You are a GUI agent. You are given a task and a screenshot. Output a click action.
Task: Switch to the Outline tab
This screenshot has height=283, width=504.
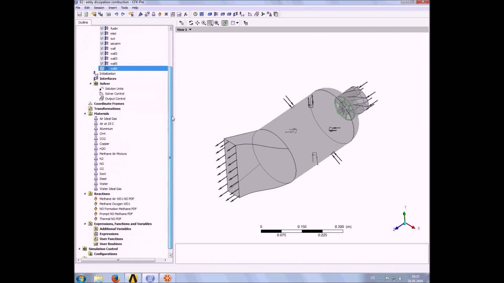pos(83,22)
